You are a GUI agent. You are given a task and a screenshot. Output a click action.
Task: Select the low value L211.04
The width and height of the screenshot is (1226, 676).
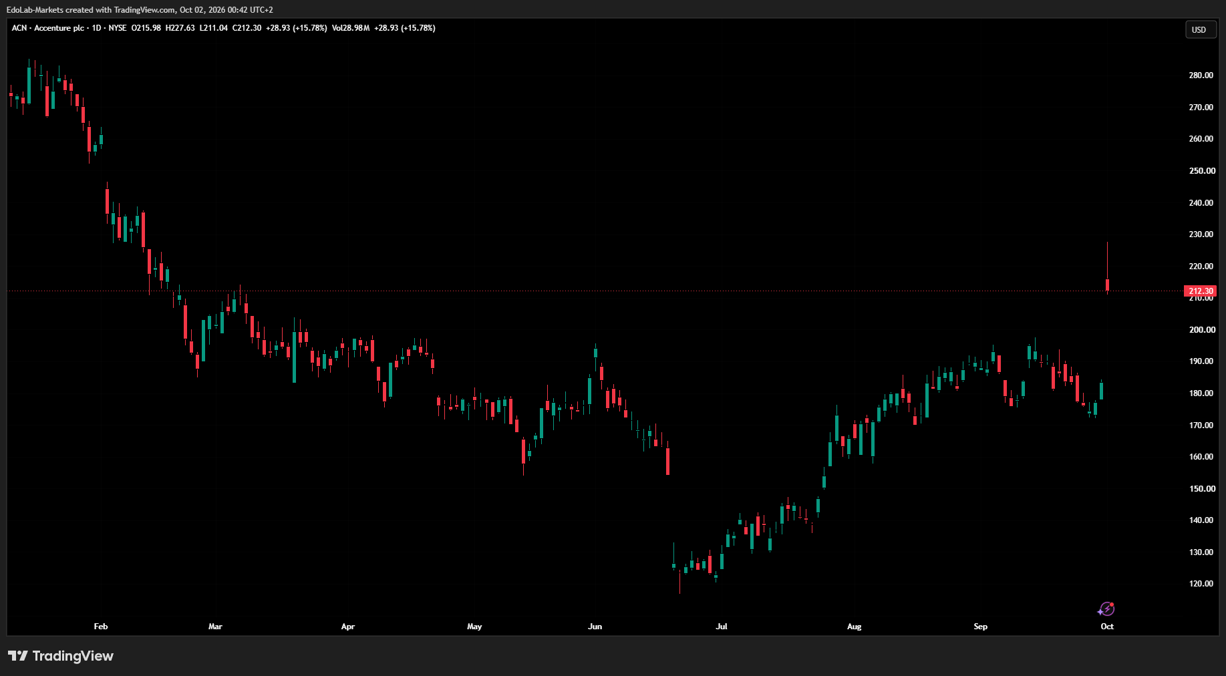[214, 28]
